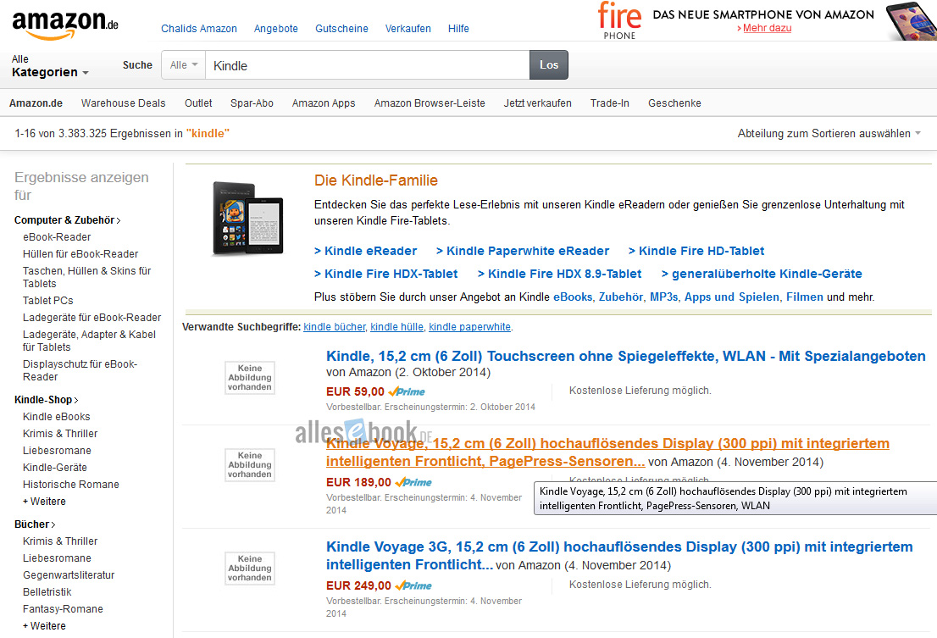Click the placeholder image for Kindle Voyage 3G

(250, 569)
